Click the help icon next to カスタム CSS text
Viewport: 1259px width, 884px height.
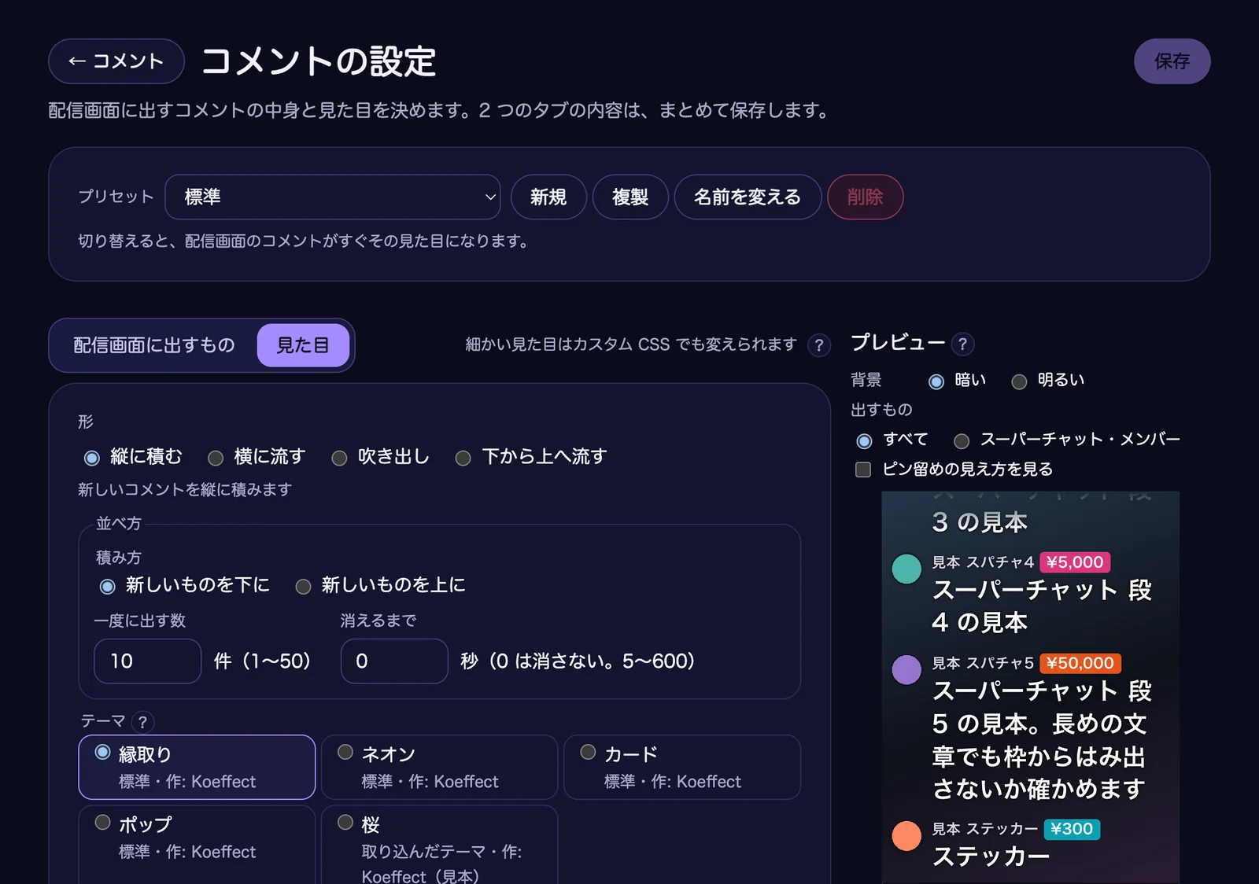point(819,345)
